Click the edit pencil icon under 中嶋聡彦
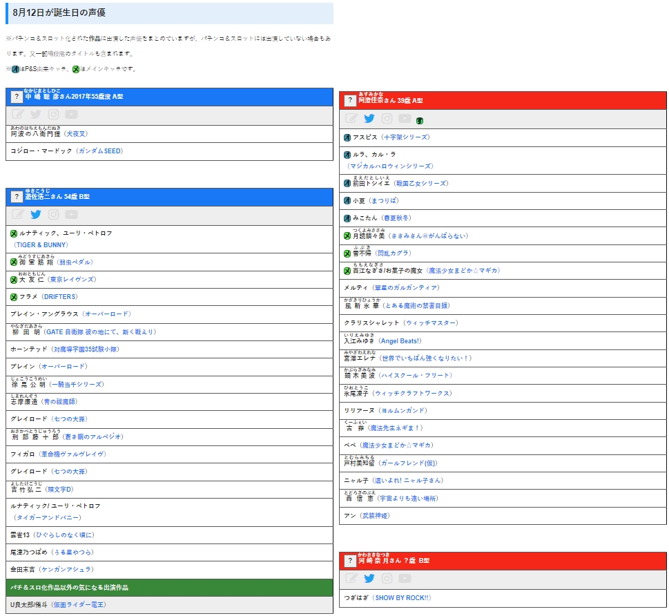The image size is (669, 616). pyautogui.click(x=18, y=115)
